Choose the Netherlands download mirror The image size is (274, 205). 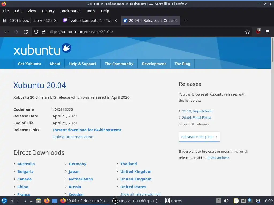pos(81,179)
